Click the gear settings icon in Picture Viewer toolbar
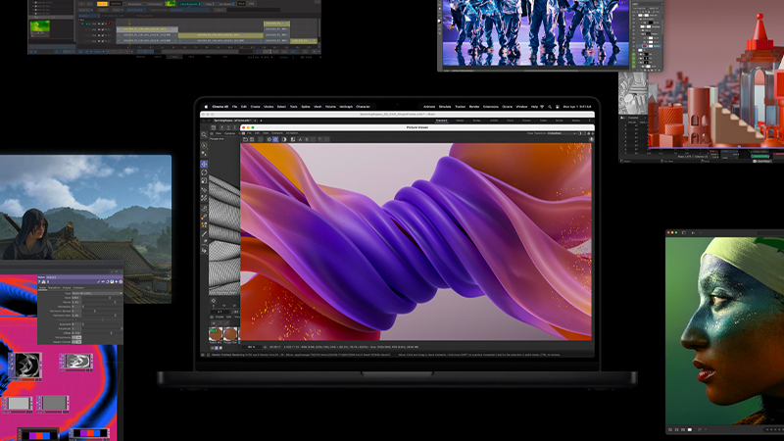The image size is (784, 441). (x=269, y=139)
